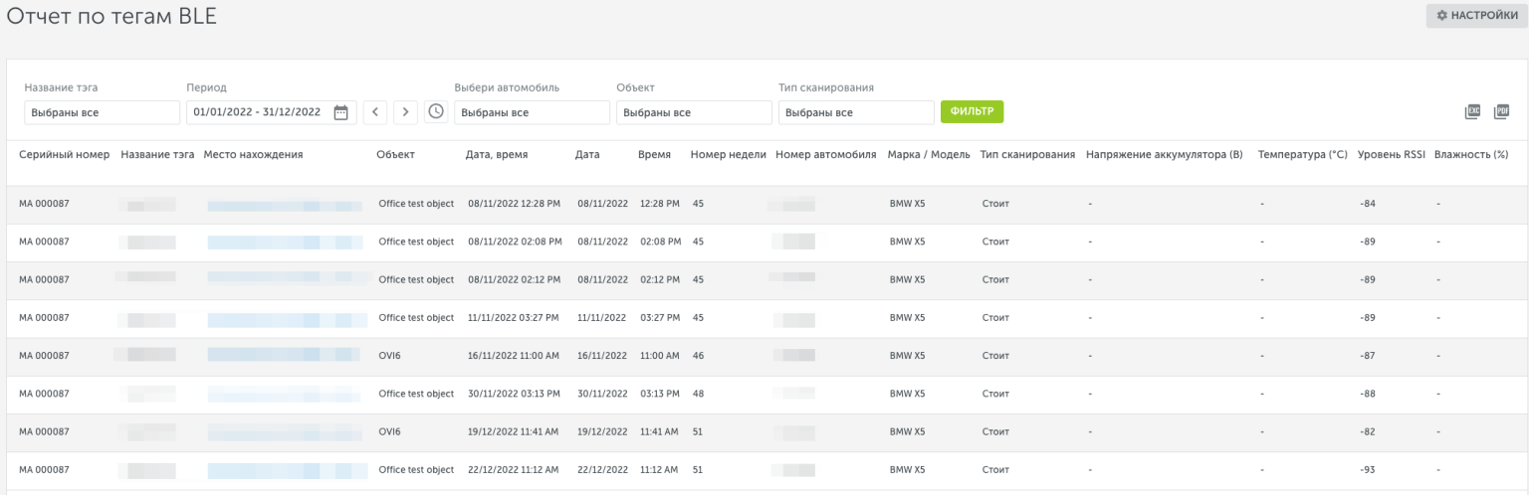Go to previous period with left arrow
The height and width of the screenshot is (495, 1529).
(374, 112)
